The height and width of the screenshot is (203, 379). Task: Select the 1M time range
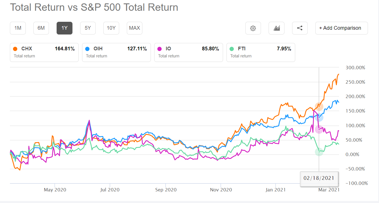click(18, 28)
